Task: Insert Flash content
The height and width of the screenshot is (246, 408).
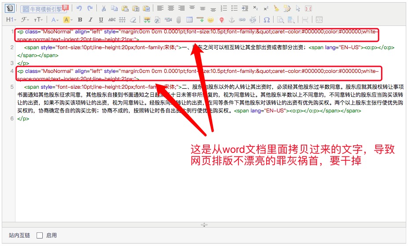Action: (x=157, y=20)
